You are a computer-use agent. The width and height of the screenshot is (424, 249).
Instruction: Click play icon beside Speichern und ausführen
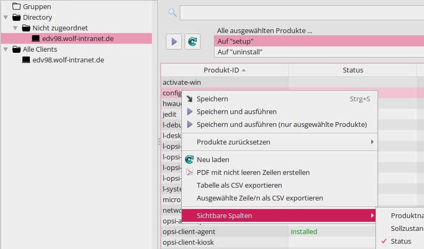point(190,111)
